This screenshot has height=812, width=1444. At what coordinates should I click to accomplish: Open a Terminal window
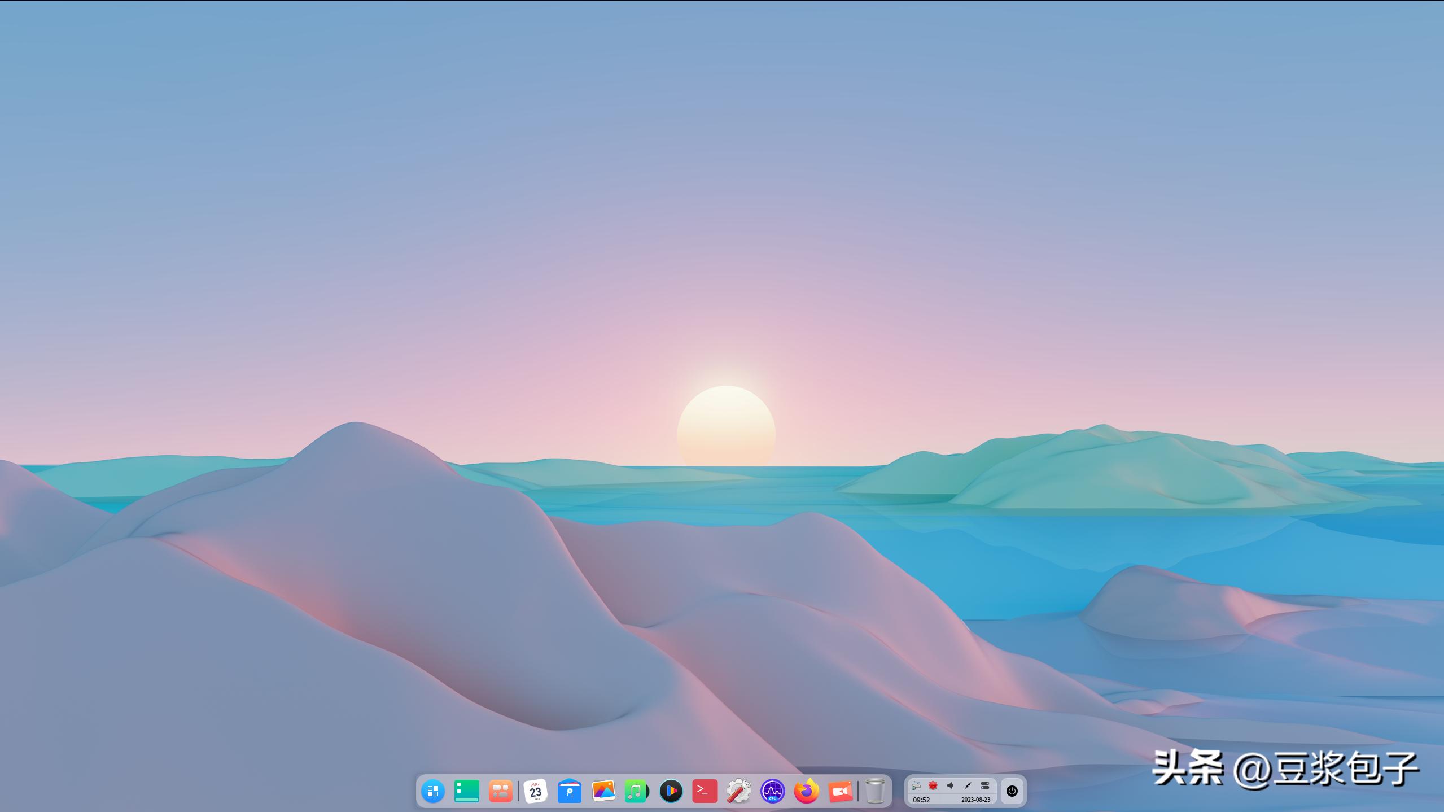[x=705, y=791]
